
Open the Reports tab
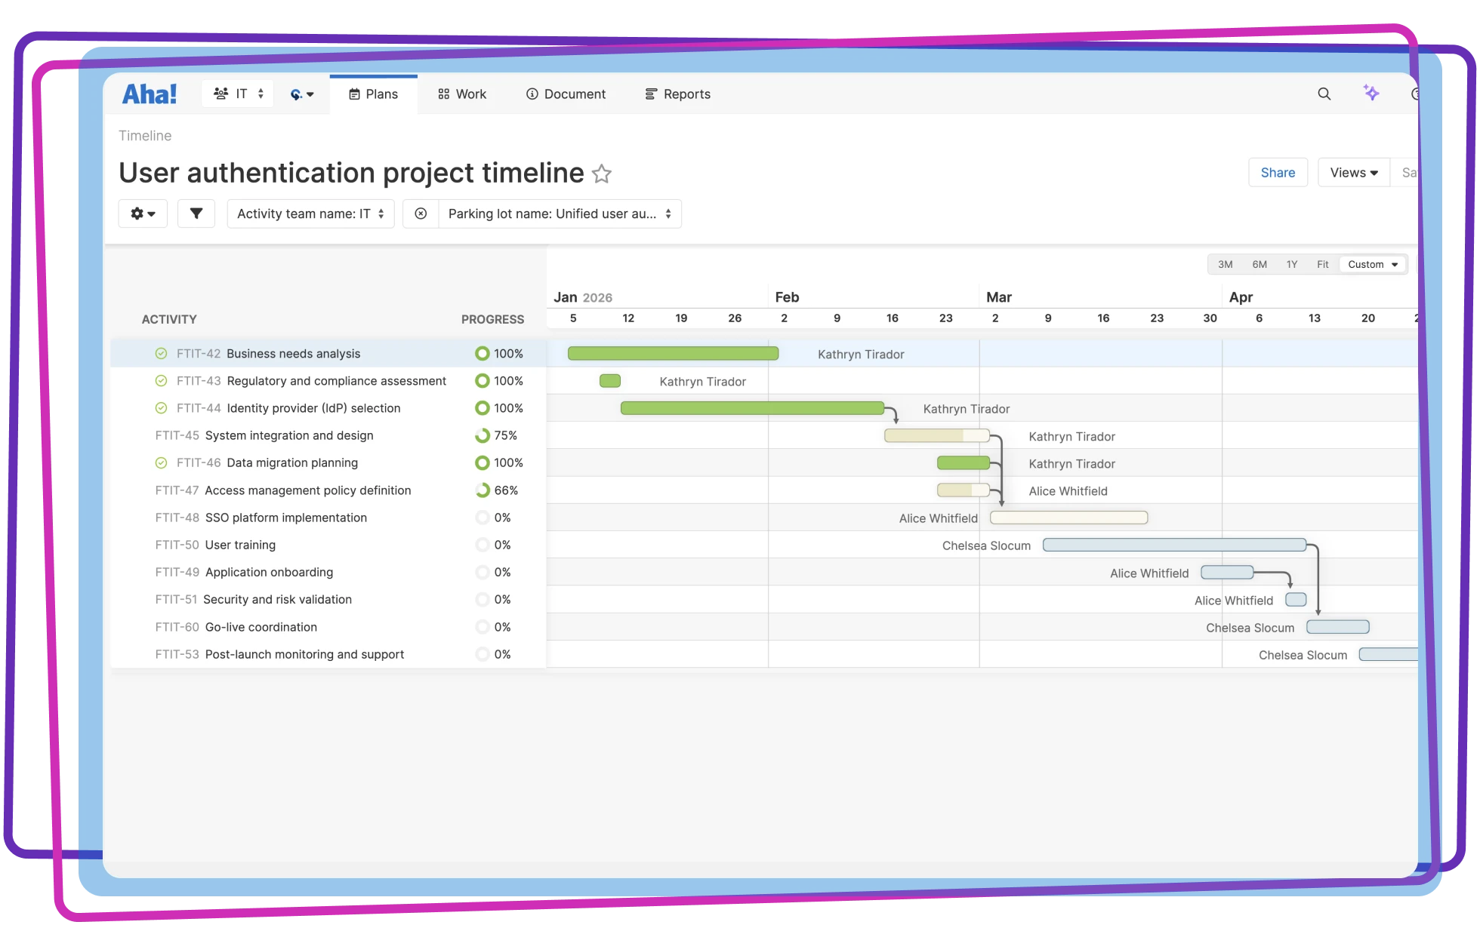[677, 94]
